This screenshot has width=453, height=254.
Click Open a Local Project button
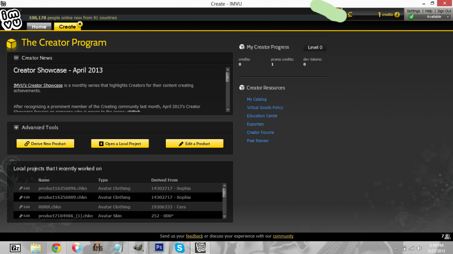click(120, 144)
